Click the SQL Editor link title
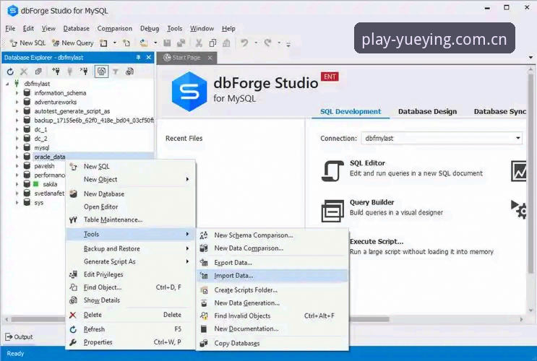The height and width of the screenshot is (361, 537). (367, 163)
